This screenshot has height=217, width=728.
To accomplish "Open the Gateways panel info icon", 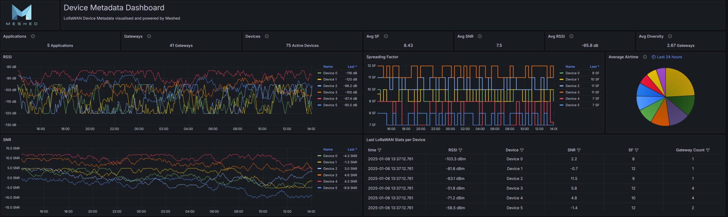I will (149, 36).
